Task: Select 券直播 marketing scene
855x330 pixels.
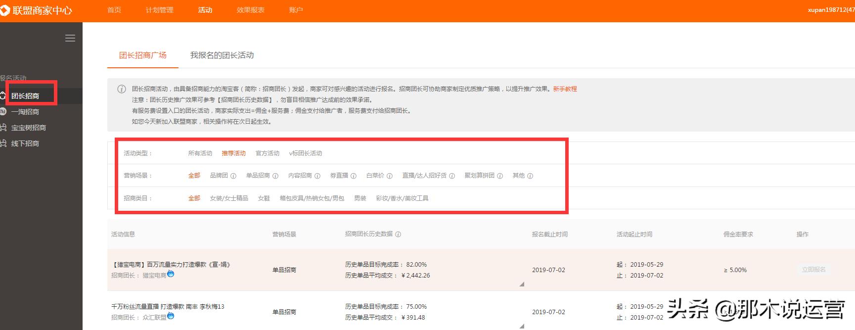Action: pos(339,176)
